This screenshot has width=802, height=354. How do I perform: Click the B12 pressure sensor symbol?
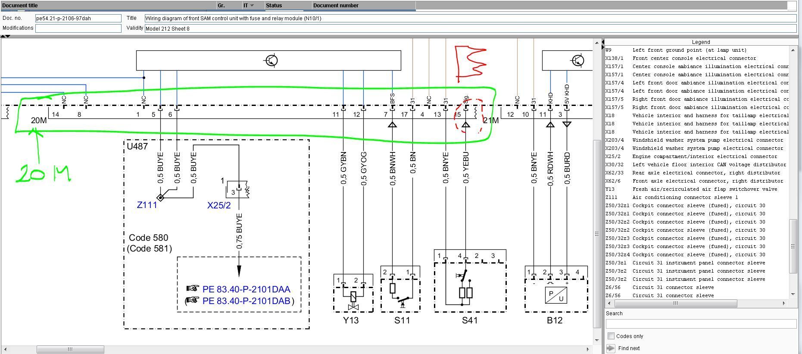coord(556,295)
